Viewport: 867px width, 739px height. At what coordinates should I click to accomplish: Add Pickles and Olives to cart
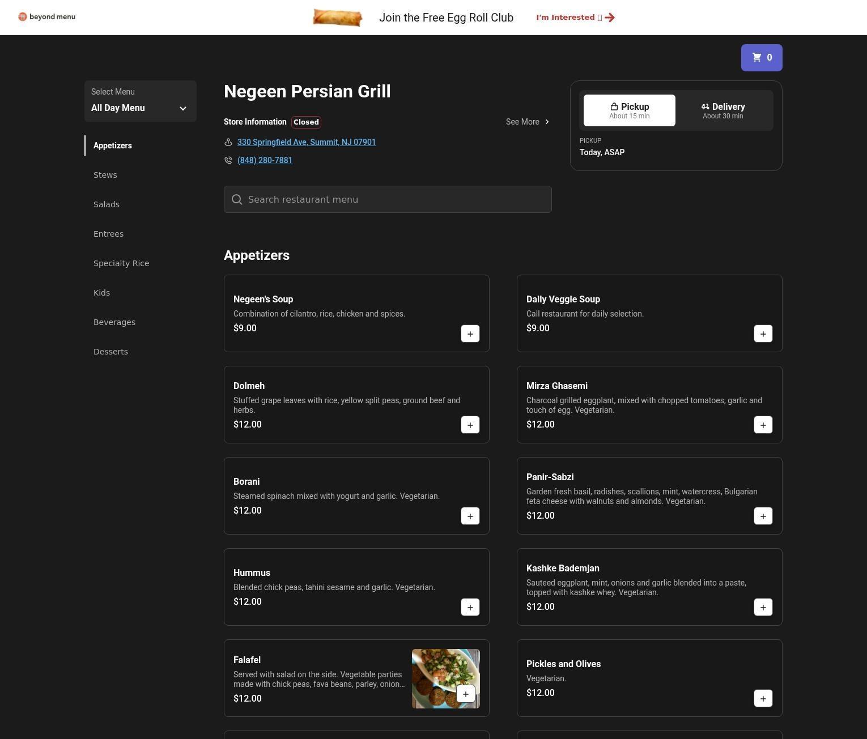coord(763,699)
